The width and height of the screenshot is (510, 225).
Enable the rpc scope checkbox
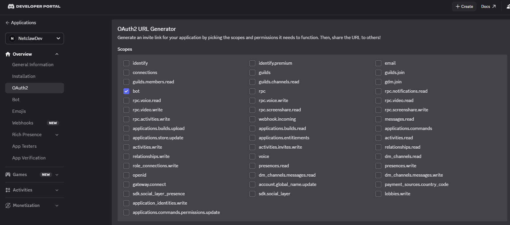click(x=252, y=91)
